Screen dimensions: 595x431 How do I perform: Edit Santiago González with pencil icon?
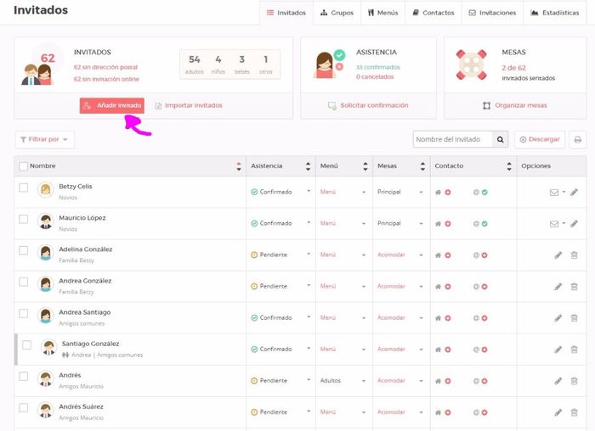(558, 350)
